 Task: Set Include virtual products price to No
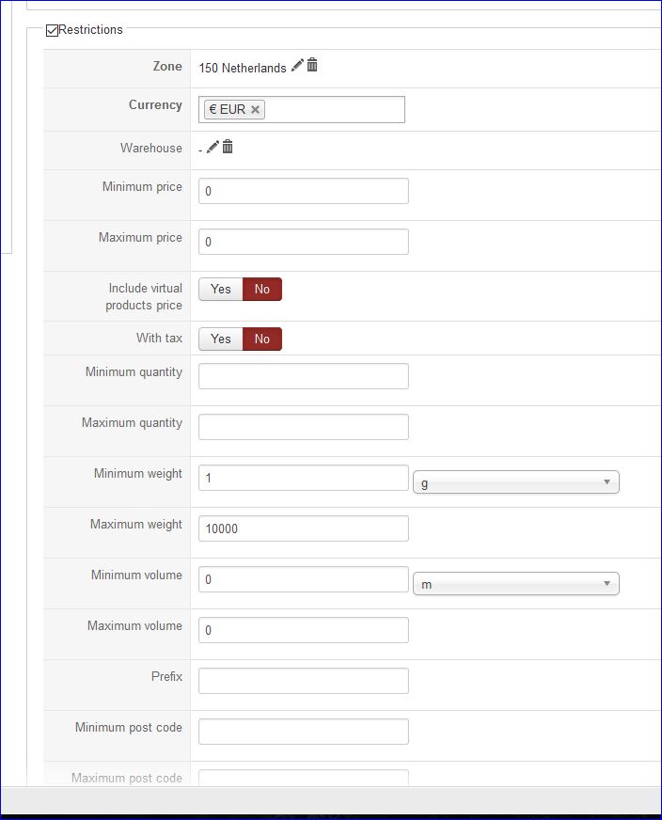pos(262,290)
